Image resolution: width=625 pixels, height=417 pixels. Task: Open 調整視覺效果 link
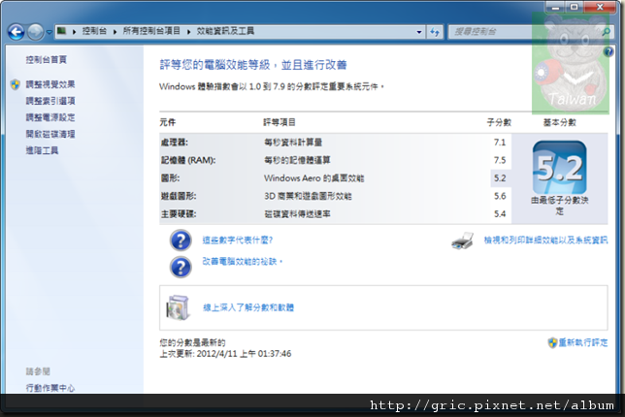[x=50, y=84]
